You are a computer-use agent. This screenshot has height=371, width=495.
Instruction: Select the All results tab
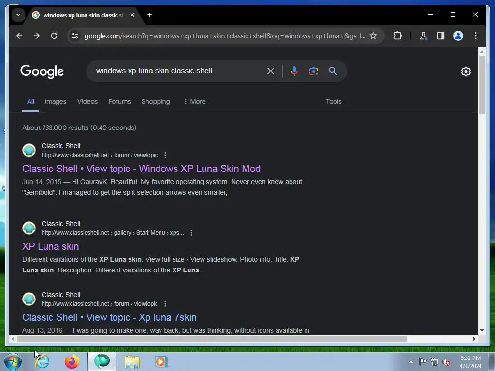(x=30, y=101)
